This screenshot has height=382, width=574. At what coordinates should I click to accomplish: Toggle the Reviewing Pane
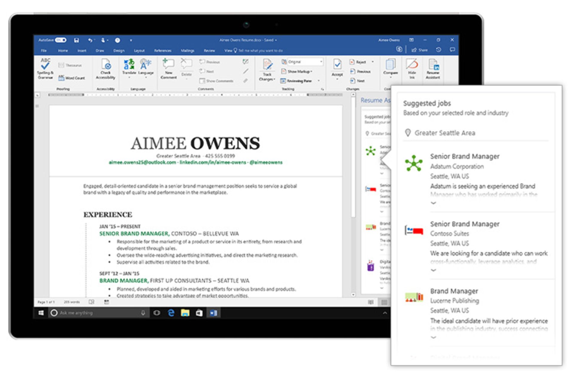click(296, 81)
